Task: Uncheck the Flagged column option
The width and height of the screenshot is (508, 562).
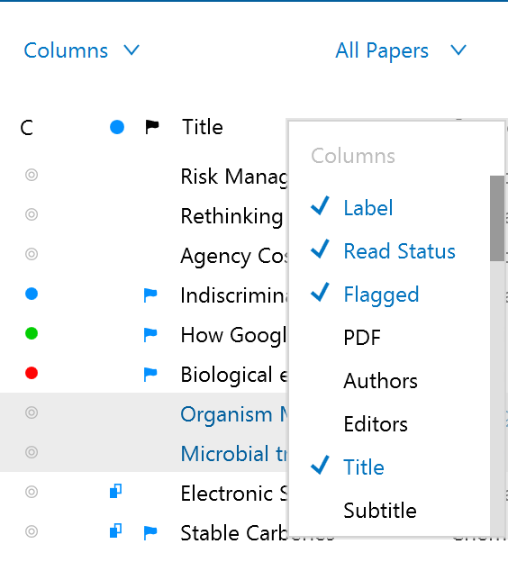Action: pos(381,295)
